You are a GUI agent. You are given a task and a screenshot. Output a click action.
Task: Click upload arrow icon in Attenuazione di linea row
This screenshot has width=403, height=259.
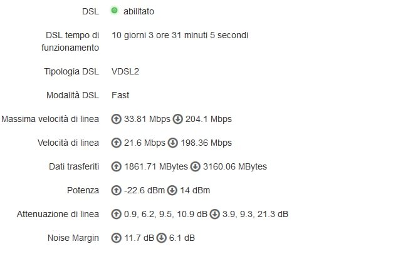coord(116,214)
